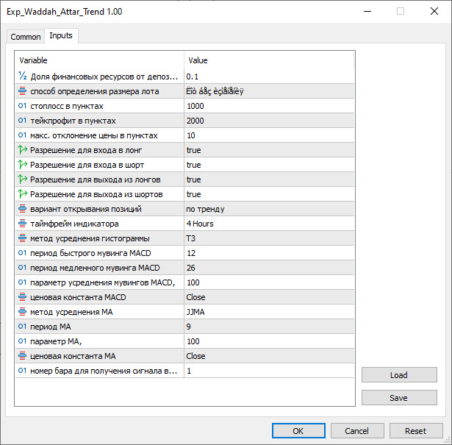Click the fraction icon beside 'Доля финансовых ресурсов'
The height and width of the screenshot is (445, 452).
[22, 76]
